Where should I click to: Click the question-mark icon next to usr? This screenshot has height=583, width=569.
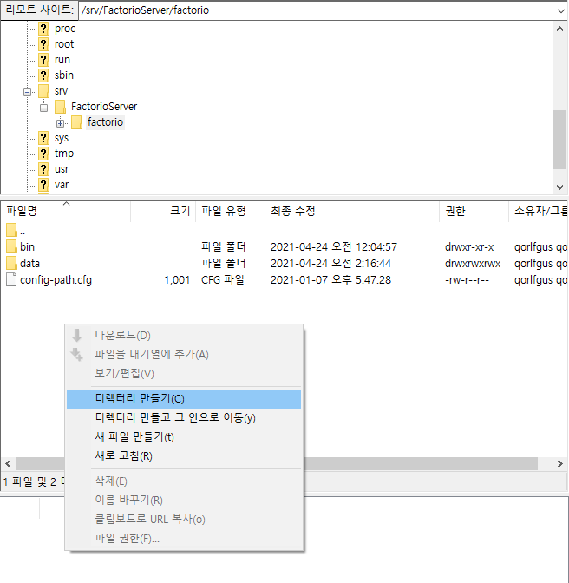43,169
